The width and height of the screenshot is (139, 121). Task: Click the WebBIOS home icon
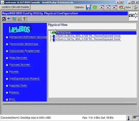4,19
